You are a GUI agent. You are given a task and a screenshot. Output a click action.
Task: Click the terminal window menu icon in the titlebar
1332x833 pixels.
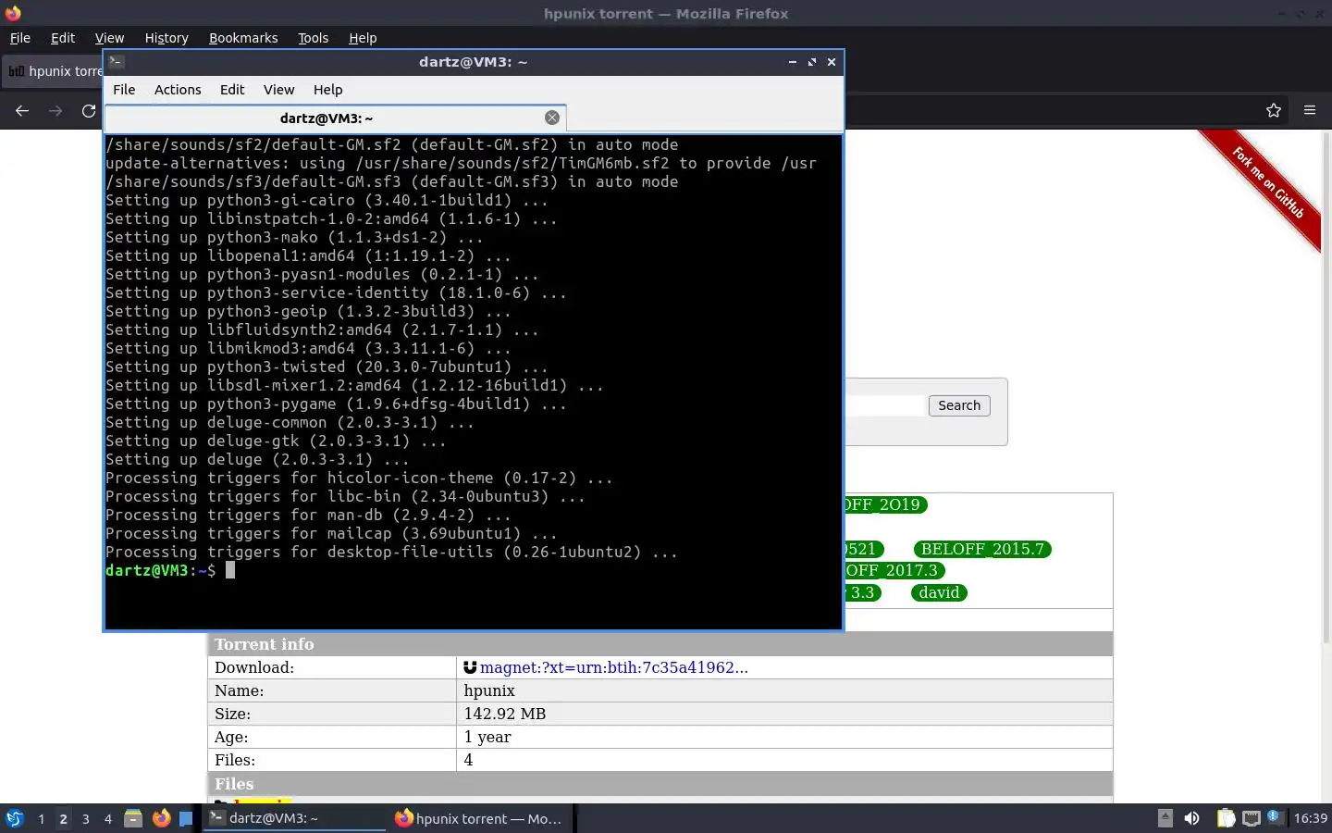[x=117, y=62]
